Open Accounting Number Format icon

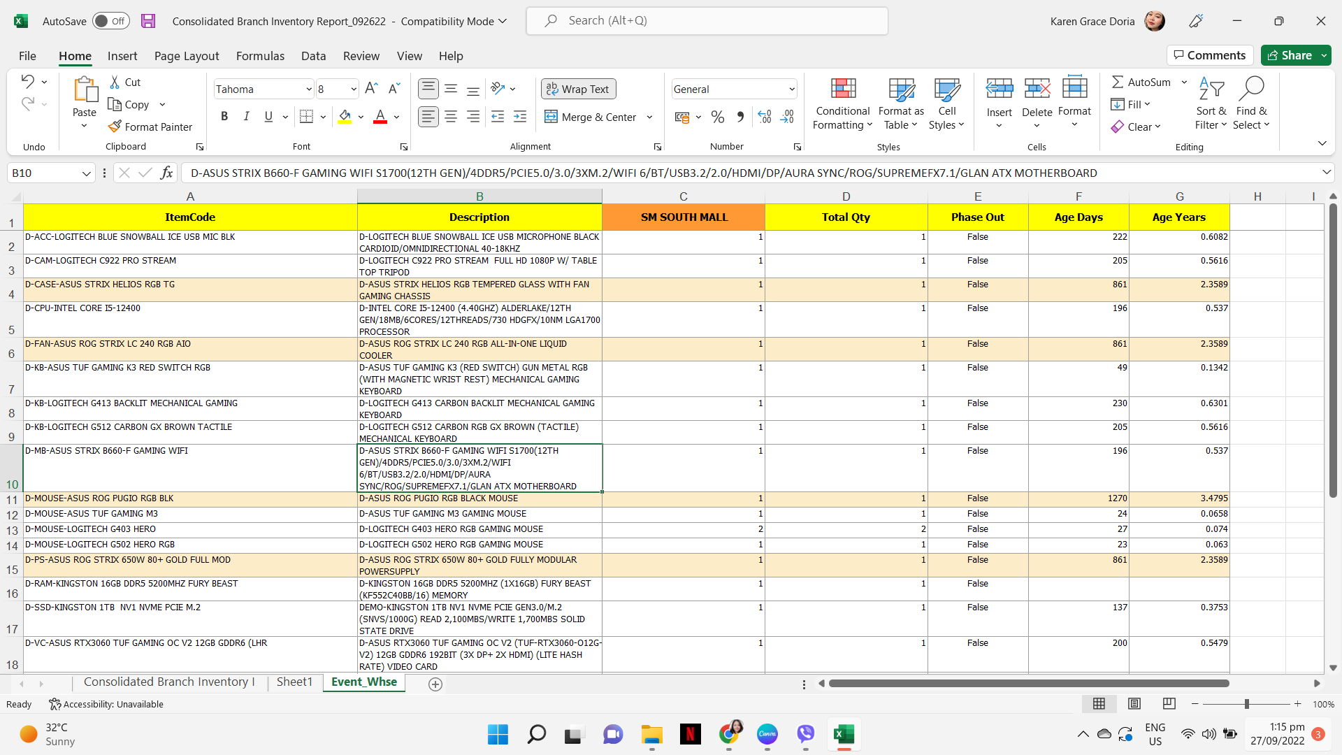click(x=682, y=117)
